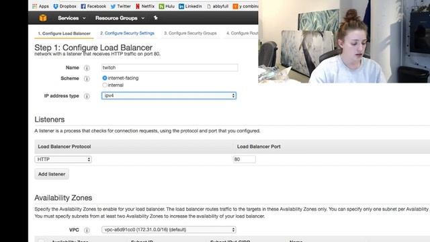Go to the Configure Load Balancer step tab
This screenshot has width=430, height=242.
click(64, 34)
